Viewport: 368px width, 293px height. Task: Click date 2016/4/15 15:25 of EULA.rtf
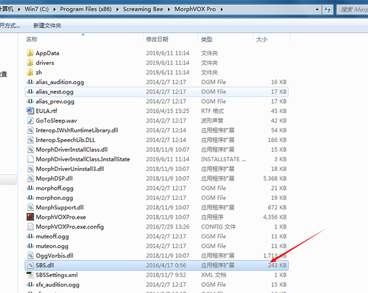coord(167,111)
